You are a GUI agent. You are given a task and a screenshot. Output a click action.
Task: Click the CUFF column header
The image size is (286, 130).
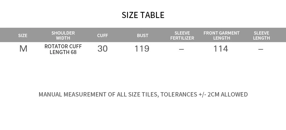click(102, 36)
